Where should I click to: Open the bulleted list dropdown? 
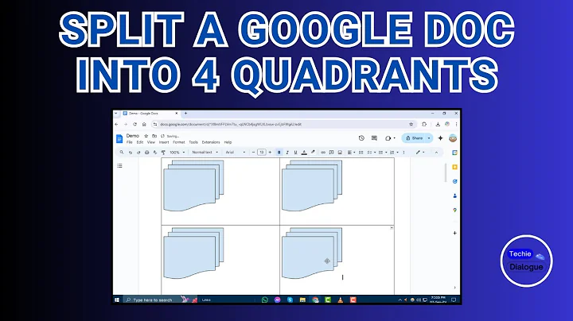(382, 152)
